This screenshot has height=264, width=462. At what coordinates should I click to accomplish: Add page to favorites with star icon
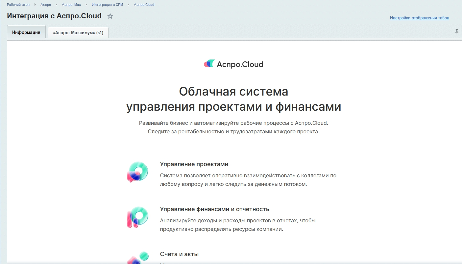[x=110, y=16]
